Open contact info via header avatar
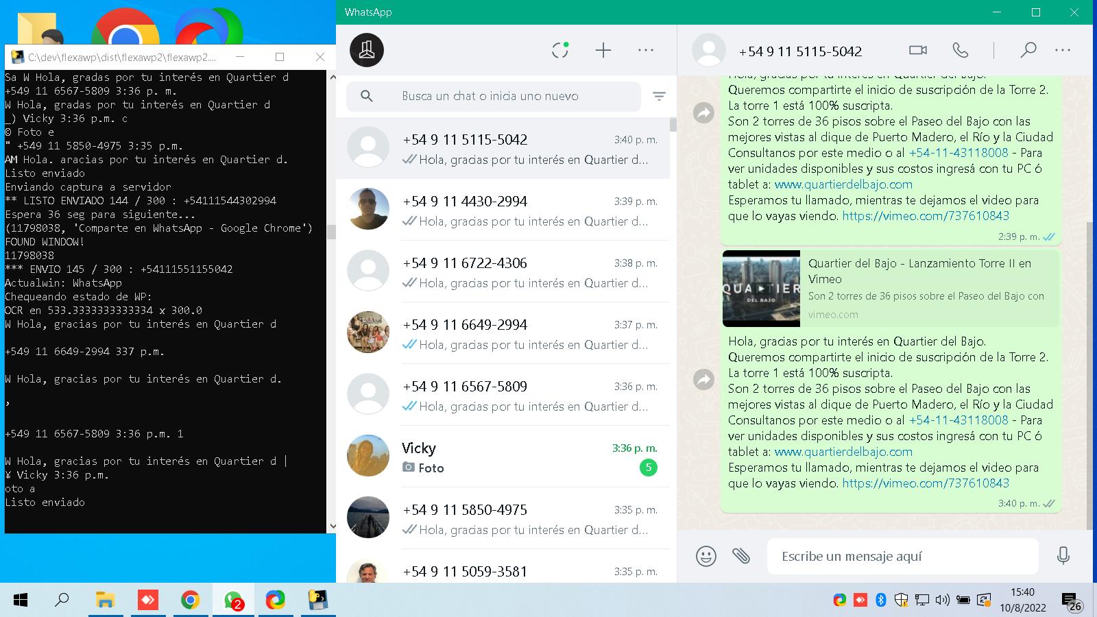Viewport: 1097px width, 617px height. pos(709,50)
